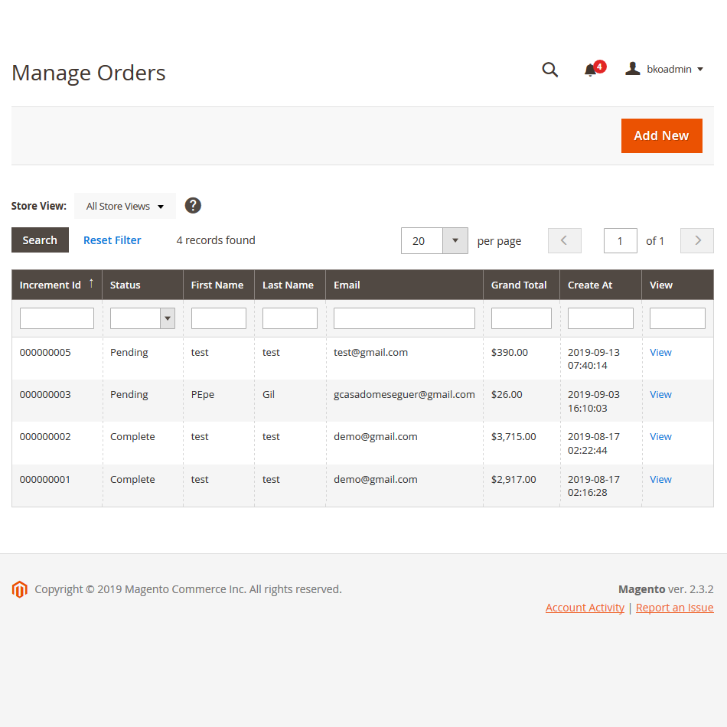Viewport: 727px width, 727px height.
Task: Click the Magento logo in footer
Action: 20,589
